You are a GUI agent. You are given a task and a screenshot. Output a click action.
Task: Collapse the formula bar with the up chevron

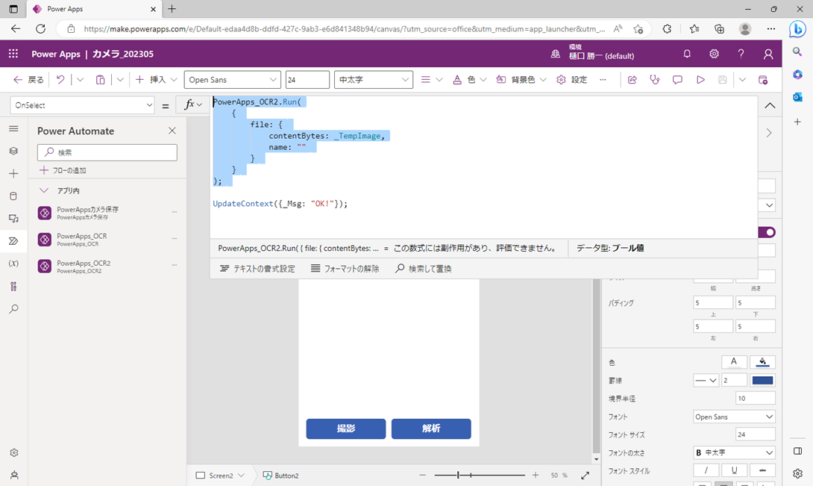pyautogui.click(x=770, y=105)
